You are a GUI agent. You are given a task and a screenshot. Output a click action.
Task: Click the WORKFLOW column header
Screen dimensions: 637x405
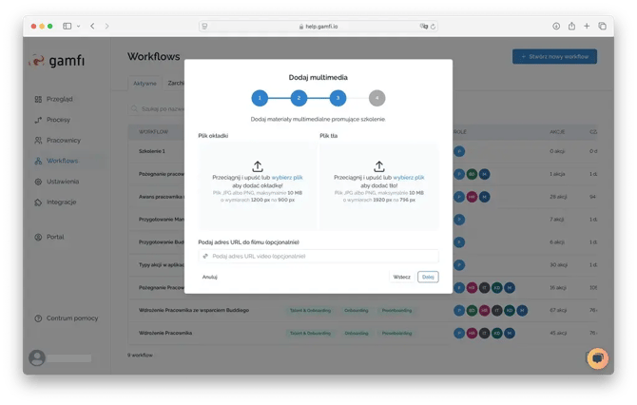(x=154, y=132)
